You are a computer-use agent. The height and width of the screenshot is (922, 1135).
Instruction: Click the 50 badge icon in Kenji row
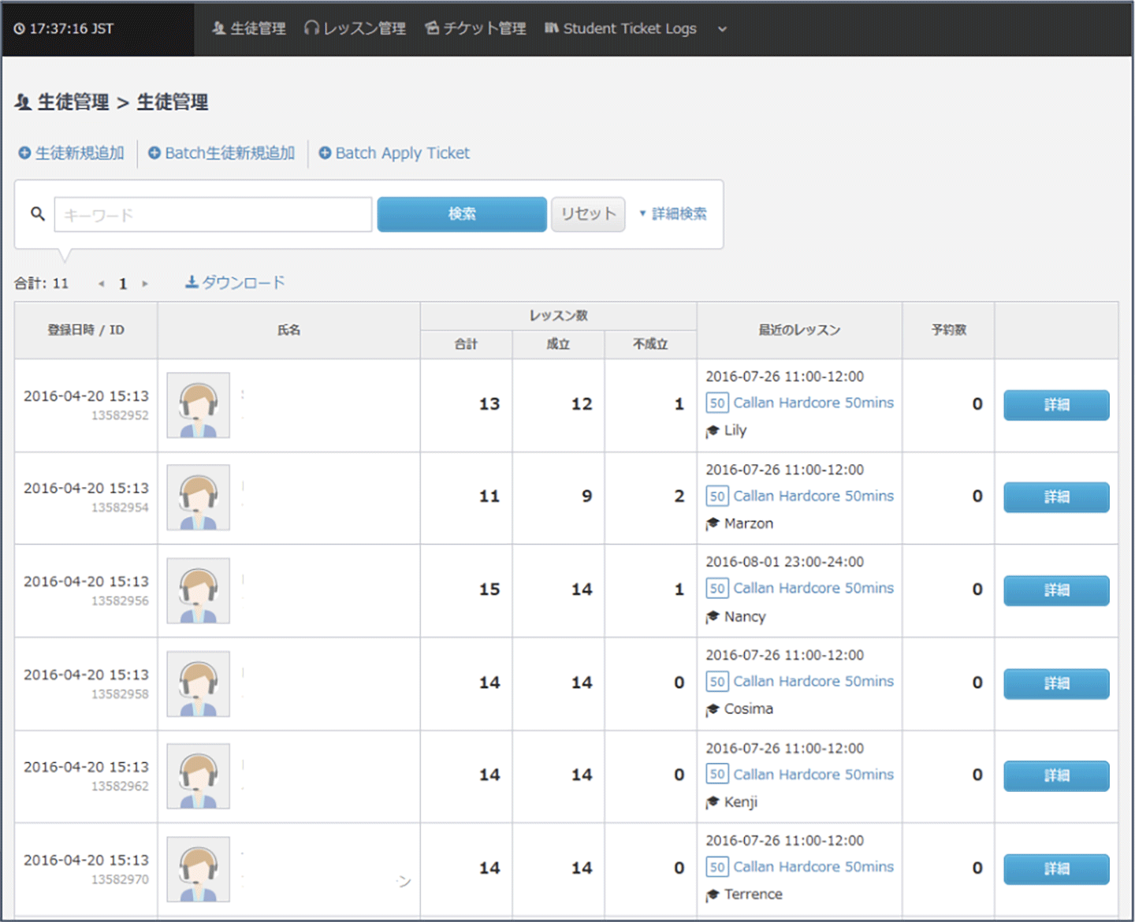(717, 774)
